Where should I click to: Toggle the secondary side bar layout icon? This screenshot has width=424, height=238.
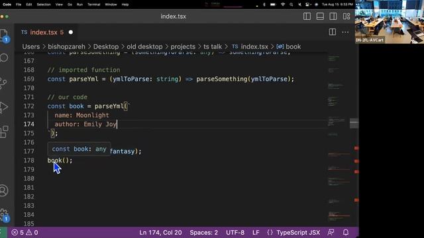coord(333,17)
